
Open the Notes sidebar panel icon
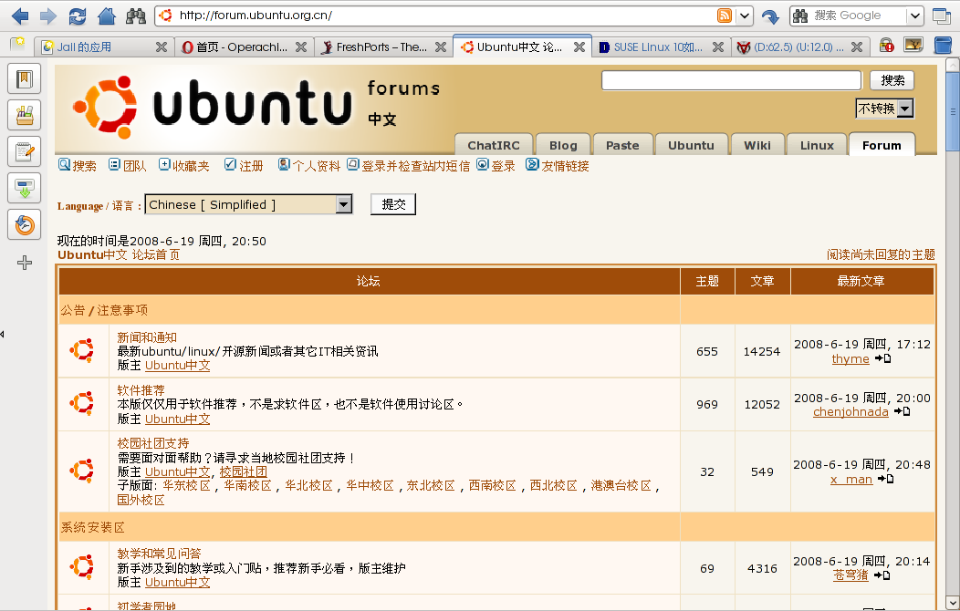(25, 151)
